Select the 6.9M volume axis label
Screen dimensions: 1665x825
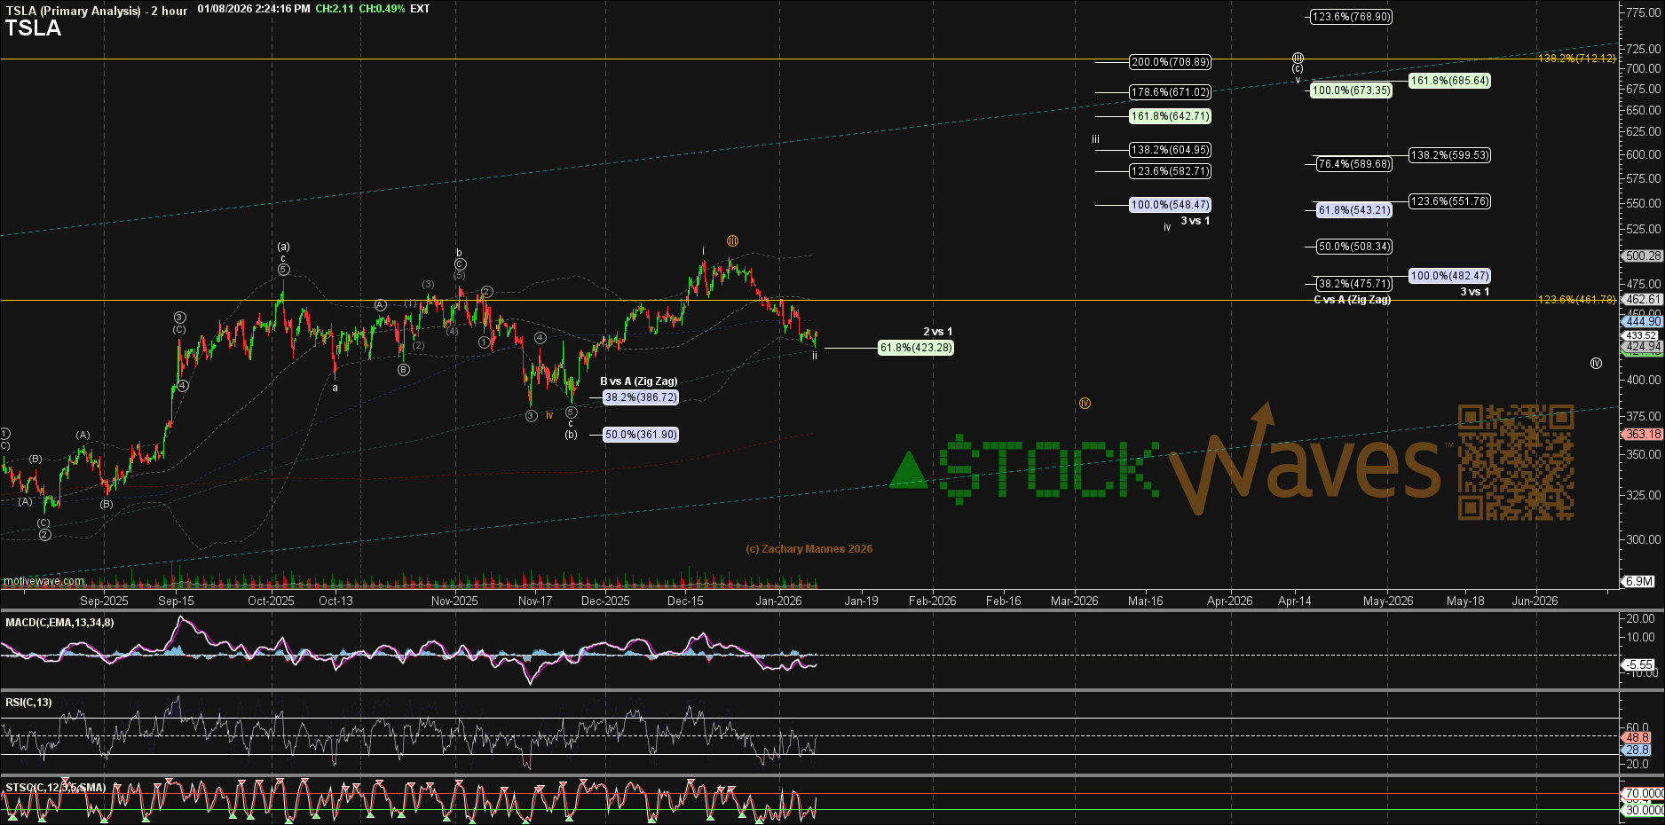(1638, 582)
